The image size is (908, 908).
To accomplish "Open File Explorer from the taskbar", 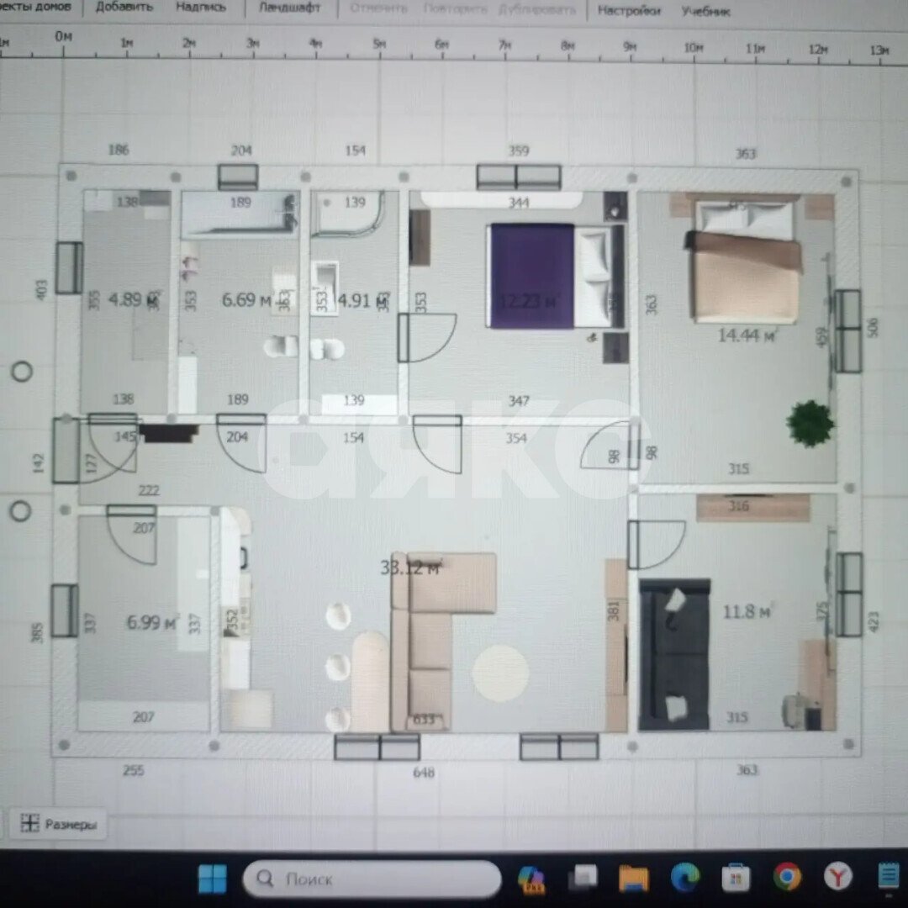I will click(x=634, y=878).
